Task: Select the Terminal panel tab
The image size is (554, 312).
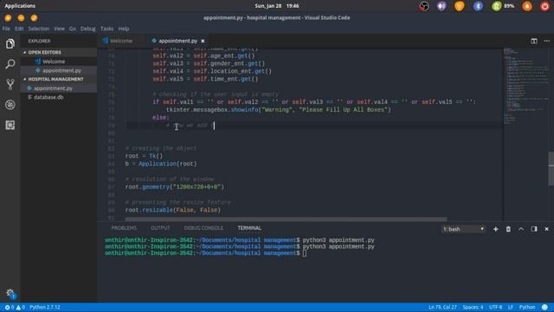Action: tap(249, 228)
